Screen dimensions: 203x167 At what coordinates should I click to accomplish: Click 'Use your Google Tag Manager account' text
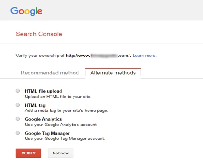pos(65,139)
